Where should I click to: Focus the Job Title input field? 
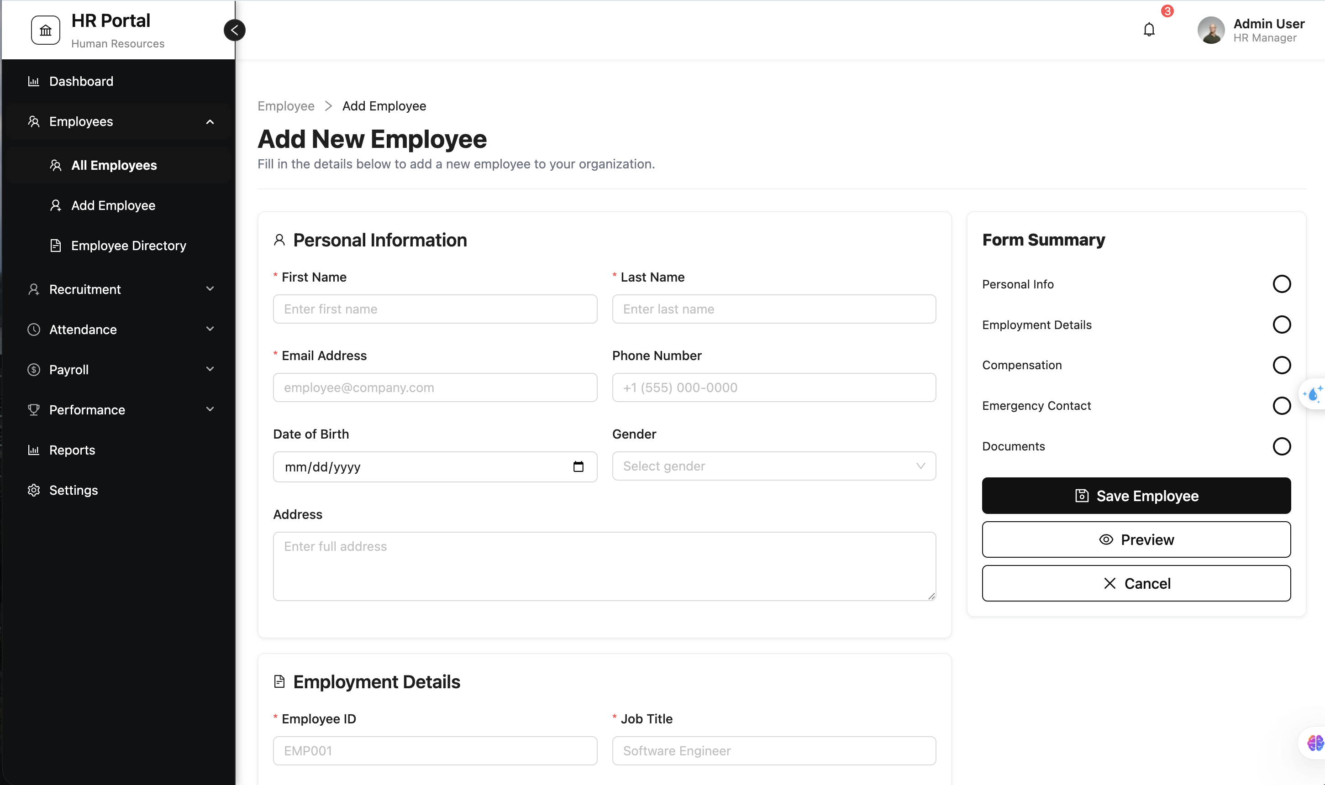coord(773,751)
